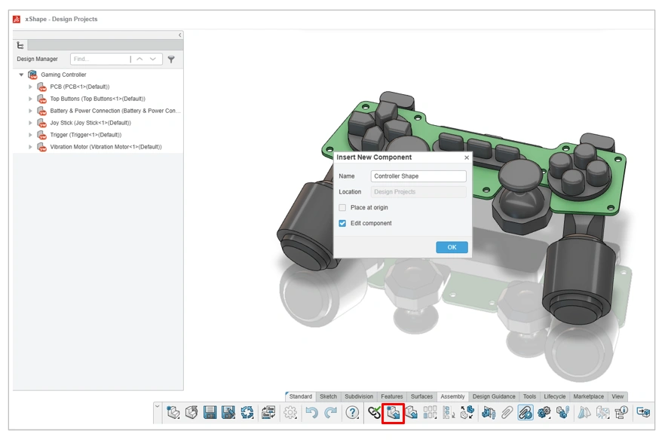
Task: Select the Top Buttons component row
Action: pyautogui.click(x=91, y=99)
